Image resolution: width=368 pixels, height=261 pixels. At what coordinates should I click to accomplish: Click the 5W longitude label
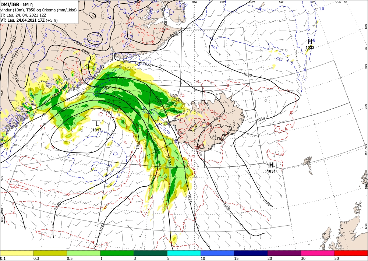pyautogui.click(x=281, y=2)
